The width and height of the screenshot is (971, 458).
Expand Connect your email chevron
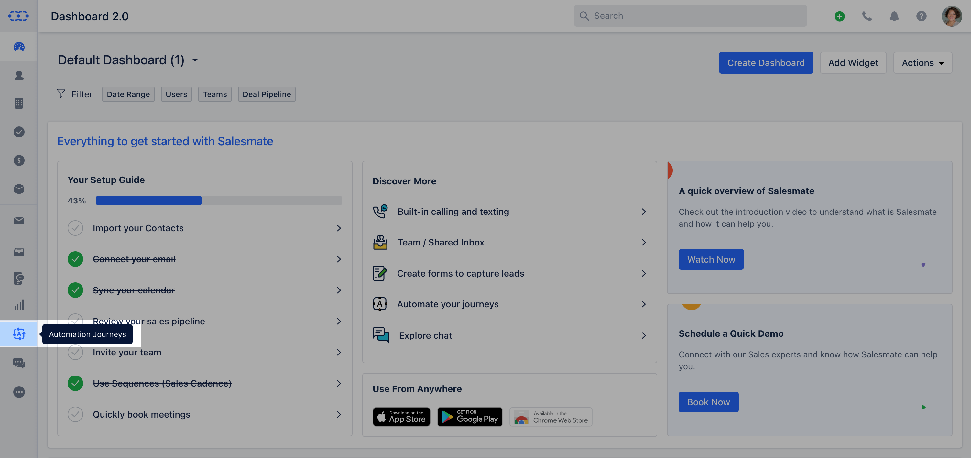point(339,259)
